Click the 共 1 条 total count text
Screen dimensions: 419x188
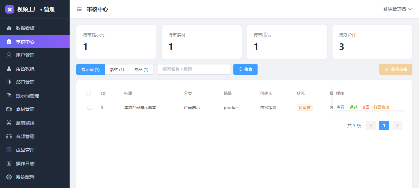click(354, 126)
